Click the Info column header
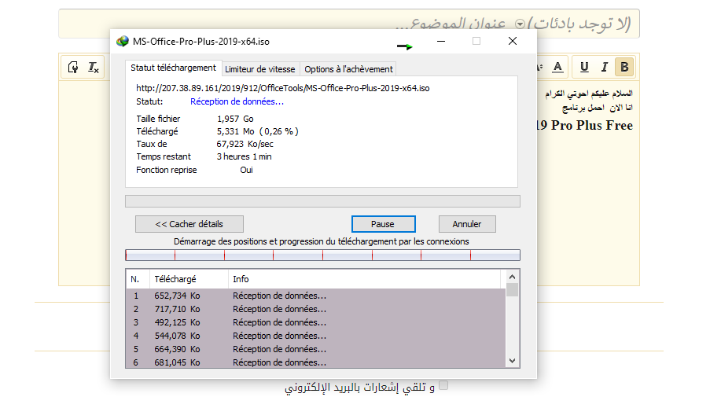 (364, 279)
